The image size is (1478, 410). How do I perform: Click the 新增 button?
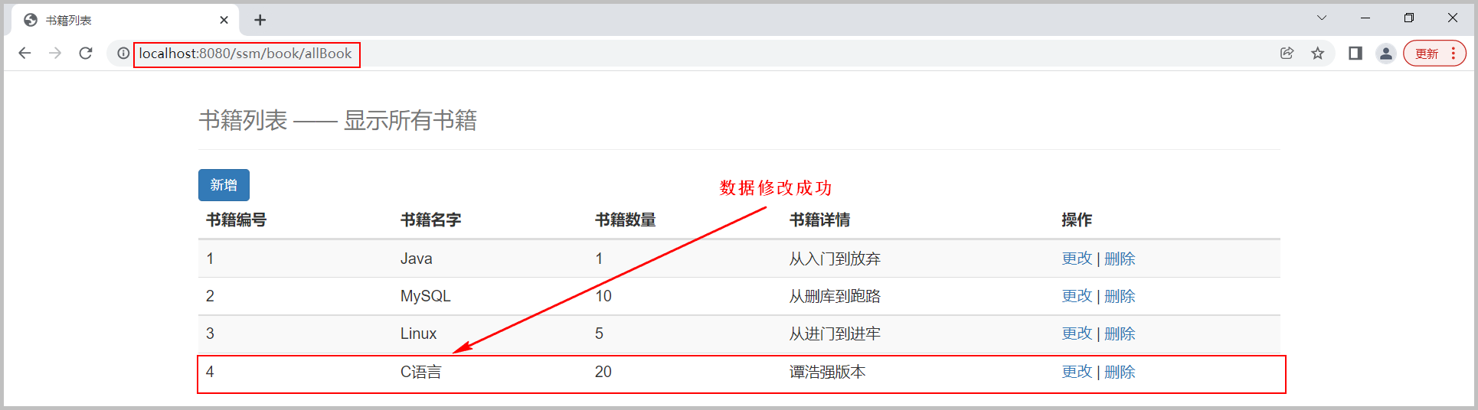coord(224,185)
